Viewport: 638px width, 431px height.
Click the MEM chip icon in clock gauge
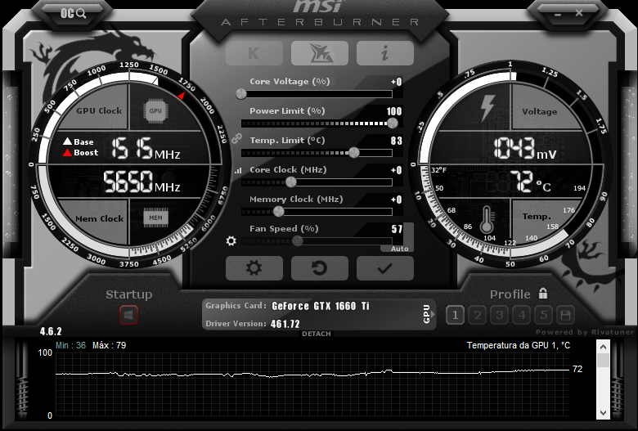pyautogui.click(x=155, y=218)
